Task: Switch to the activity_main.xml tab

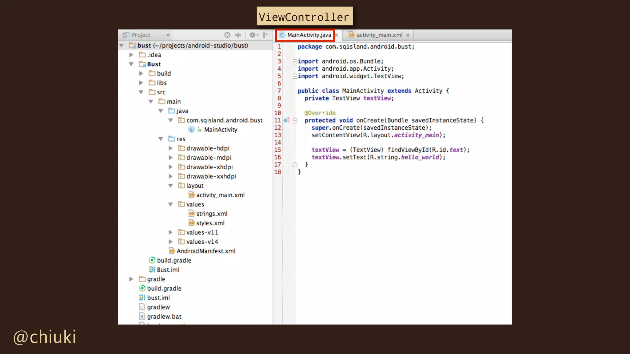Action: (x=379, y=35)
